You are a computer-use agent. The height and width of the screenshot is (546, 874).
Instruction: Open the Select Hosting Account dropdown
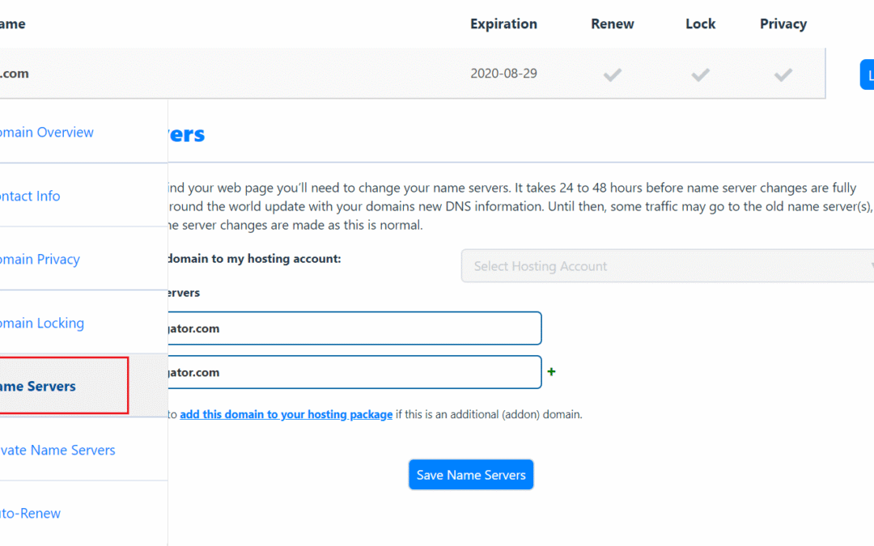click(x=668, y=266)
